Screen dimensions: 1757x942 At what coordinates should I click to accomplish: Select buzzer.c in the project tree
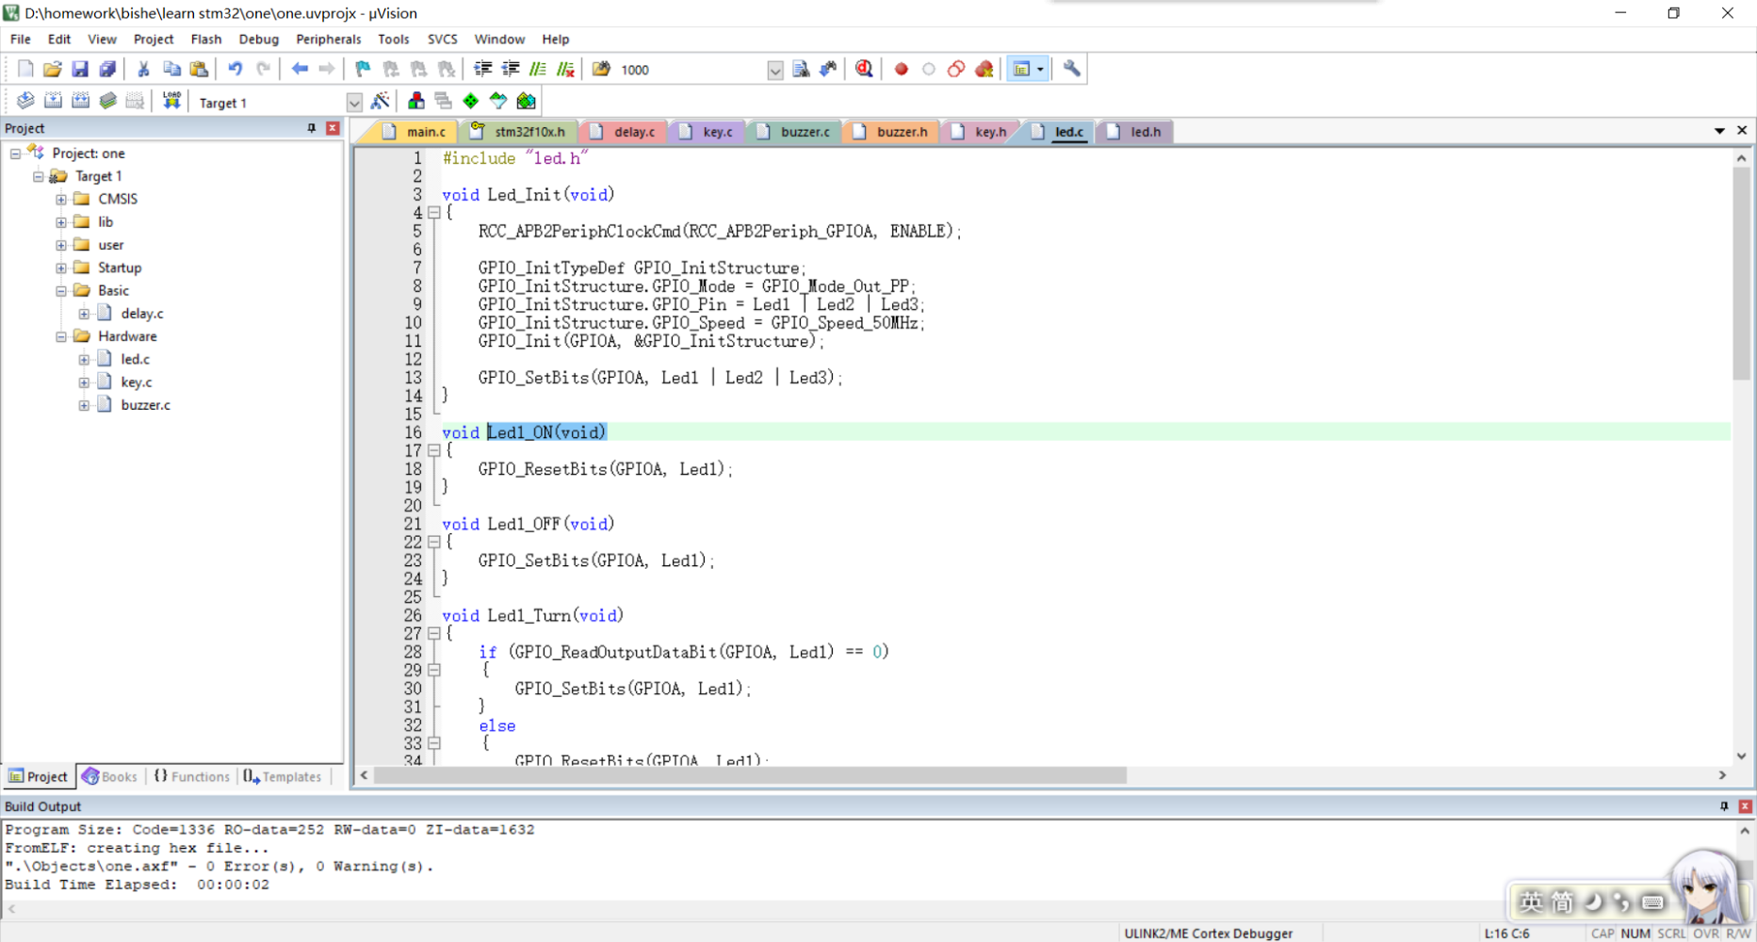coord(145,405)
